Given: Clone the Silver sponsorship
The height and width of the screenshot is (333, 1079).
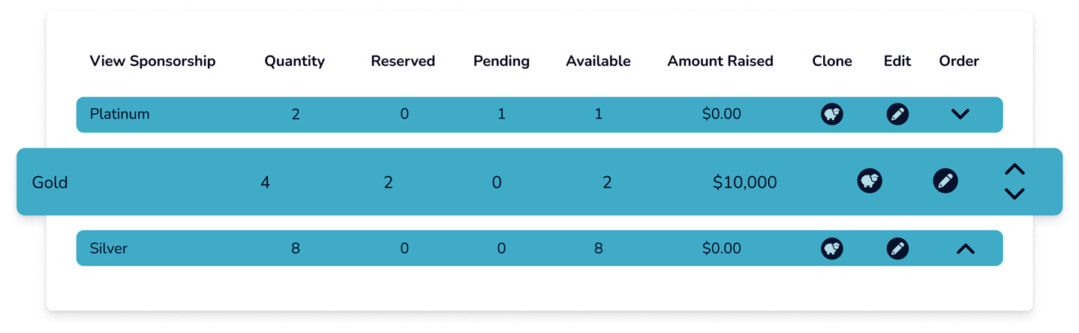Looking at the screenshot, I should pyautogui.click(x=831, y=248).
